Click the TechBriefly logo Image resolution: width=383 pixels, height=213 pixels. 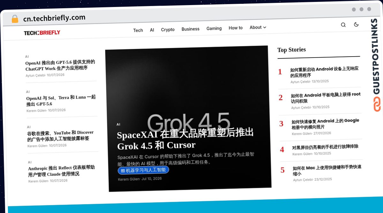(x=42, y=33)
